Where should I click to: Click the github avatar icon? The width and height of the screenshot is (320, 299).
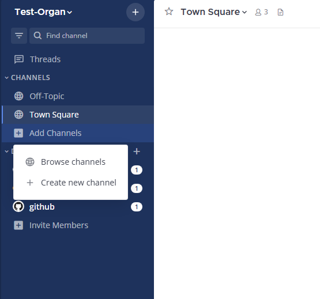click(18, 207)
